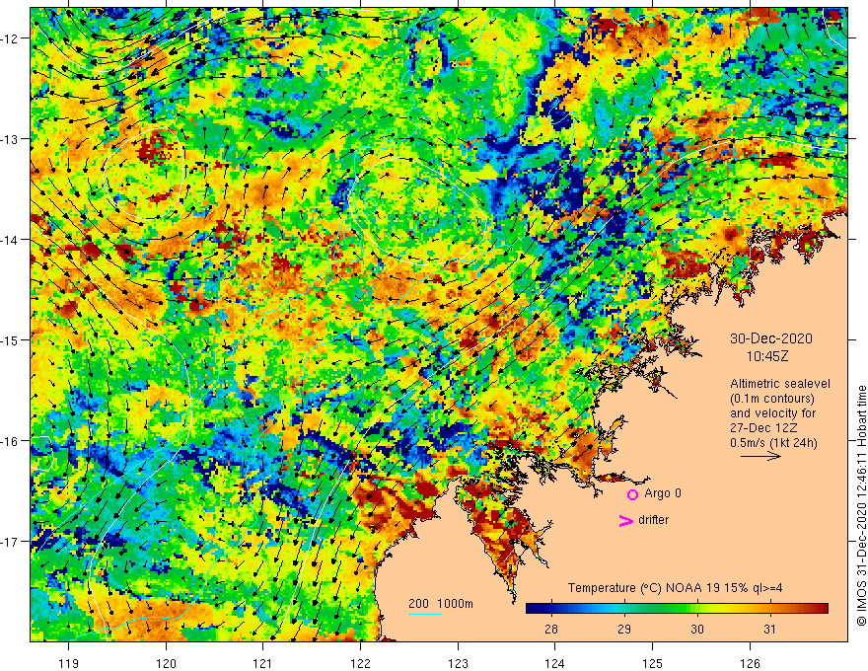Click the '(0.1m contours)' caption line
Viewport: 868px width, 671px height.
pyautogui.click(x=772, y=399)
